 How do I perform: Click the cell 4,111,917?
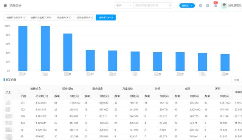(x=41, y=110)
